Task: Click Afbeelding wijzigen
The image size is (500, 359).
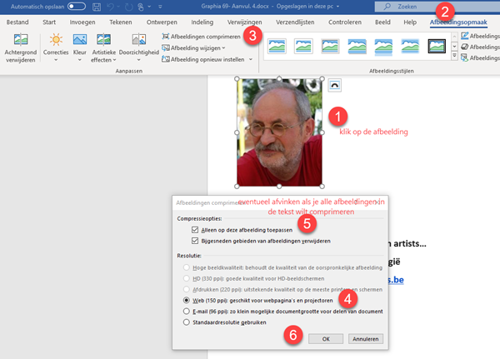Action: [x=193, y=48]
